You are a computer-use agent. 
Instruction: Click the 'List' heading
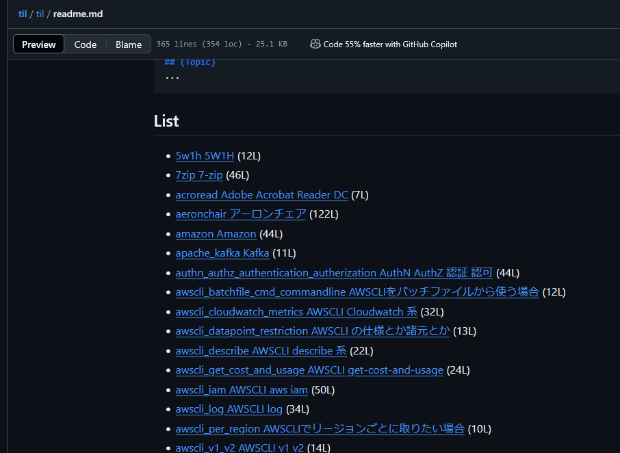tap(166, 121)
